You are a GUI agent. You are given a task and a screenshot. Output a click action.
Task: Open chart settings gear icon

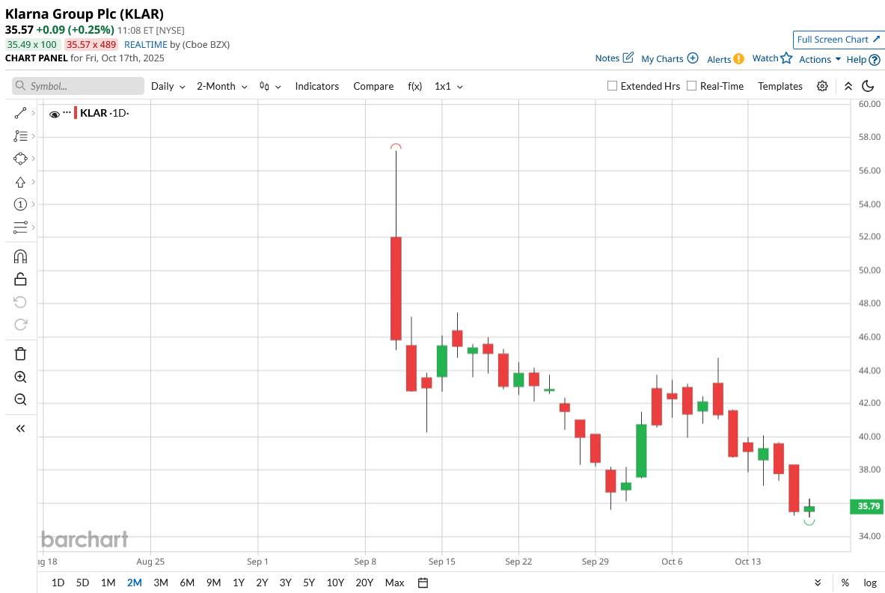[x=822, y=86]
